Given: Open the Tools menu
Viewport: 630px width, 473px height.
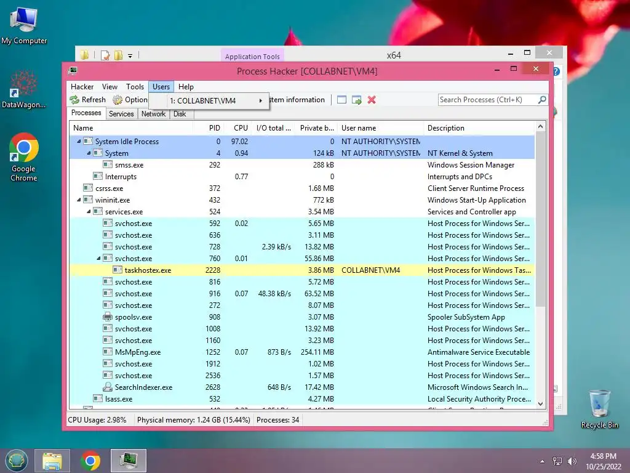Looking at the screenshot, I should 135,86.
